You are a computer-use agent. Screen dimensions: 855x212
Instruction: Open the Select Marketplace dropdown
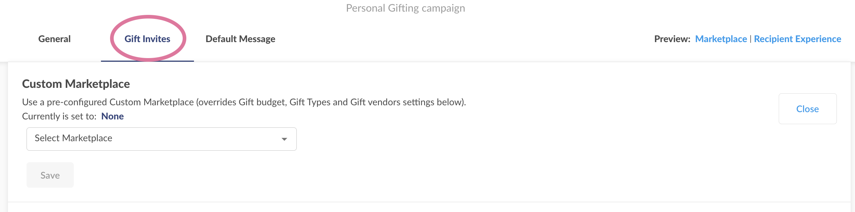click(162, 139)
